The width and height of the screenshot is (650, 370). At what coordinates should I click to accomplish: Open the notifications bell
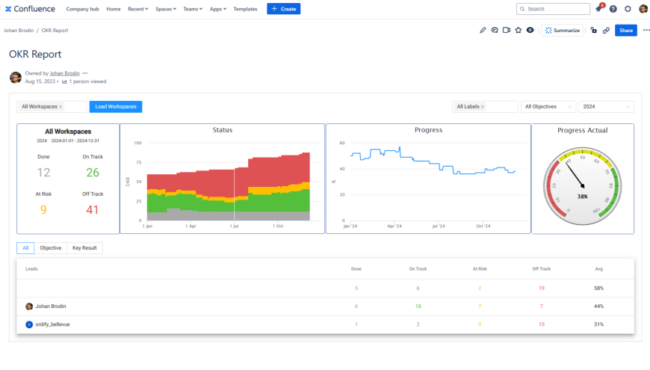pyautogui.click(x=598, y=9)
